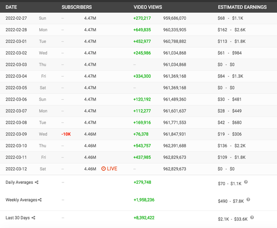Click earnings $30 - $481

(x=230, y=99)
